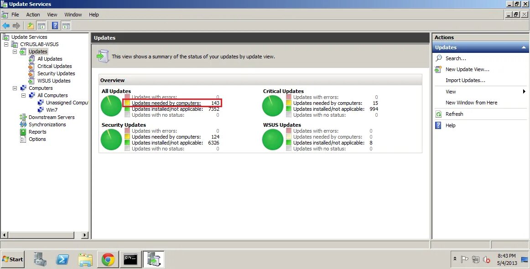Viewport: 530px width, 269px height.
Task: Open the Action menu
Action: [x=33, y=15]
